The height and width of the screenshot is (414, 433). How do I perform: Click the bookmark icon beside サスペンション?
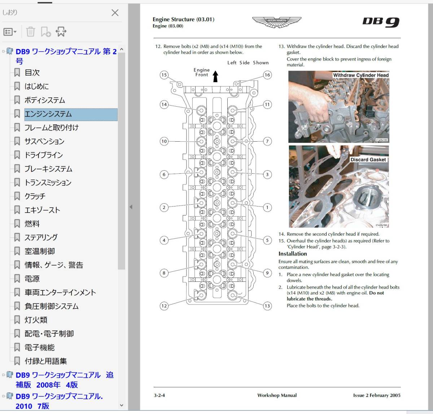pos(17,141)
